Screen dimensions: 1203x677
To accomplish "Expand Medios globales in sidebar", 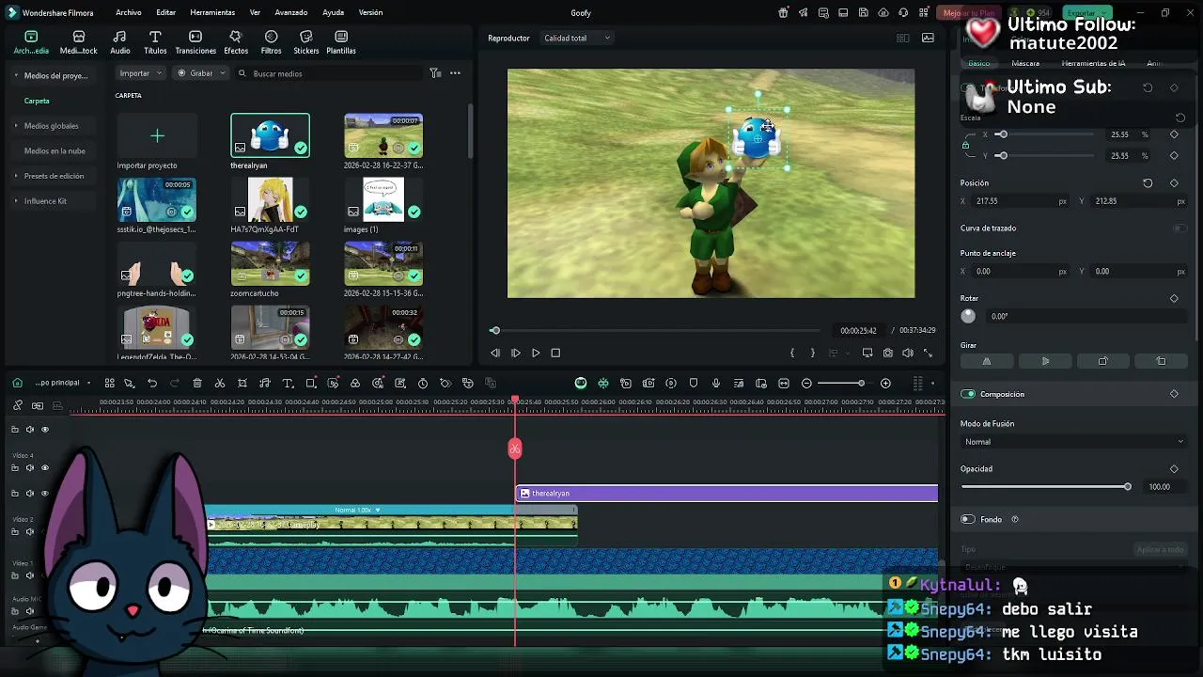I will pyautogui.click(x=51, y=126).
